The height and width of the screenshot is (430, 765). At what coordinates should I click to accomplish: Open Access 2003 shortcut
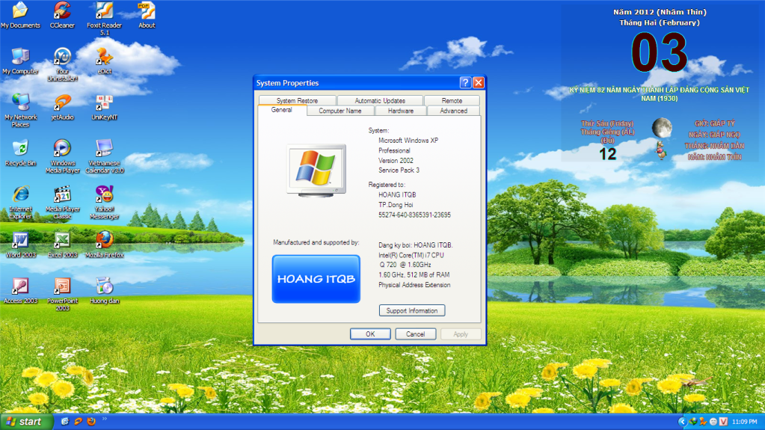20,291
